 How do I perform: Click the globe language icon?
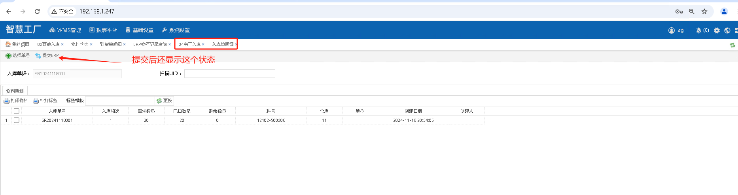727,30
